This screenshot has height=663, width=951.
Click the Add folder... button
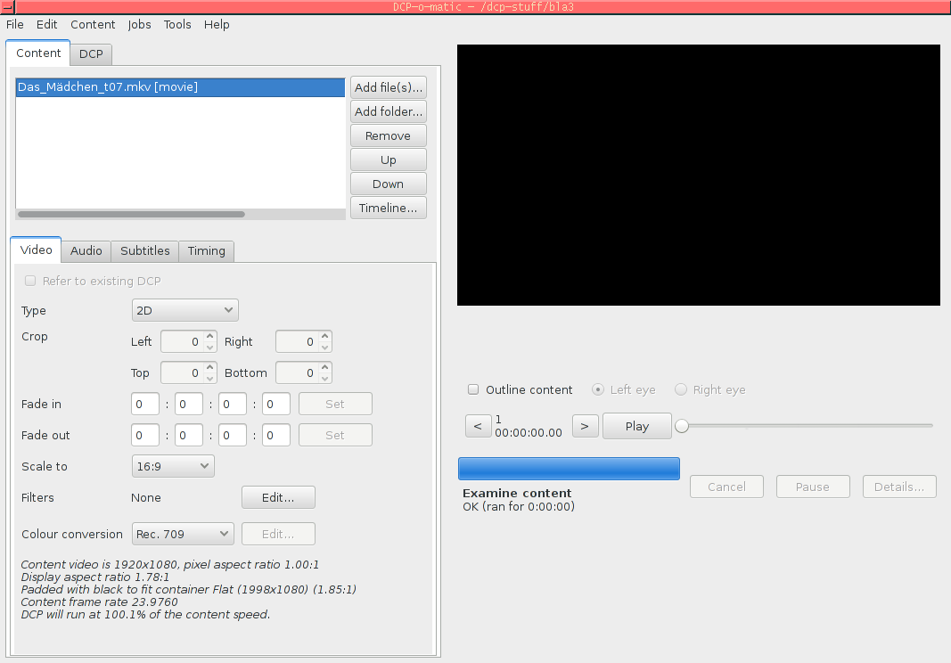tap(389, 111)
